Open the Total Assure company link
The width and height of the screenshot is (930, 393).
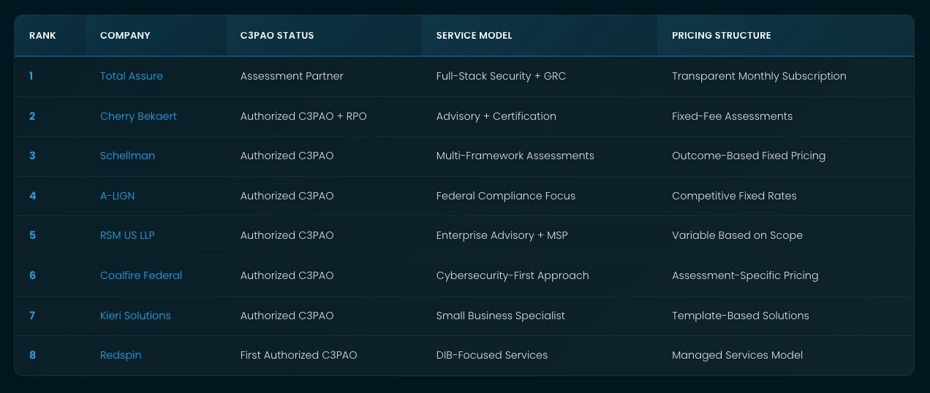point(132,76)
